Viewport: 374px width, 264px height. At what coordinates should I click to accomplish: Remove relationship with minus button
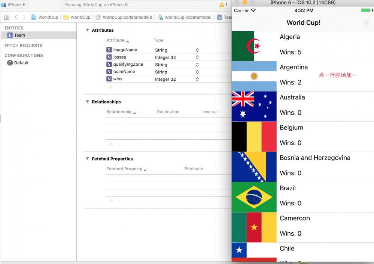coord(121,144)
